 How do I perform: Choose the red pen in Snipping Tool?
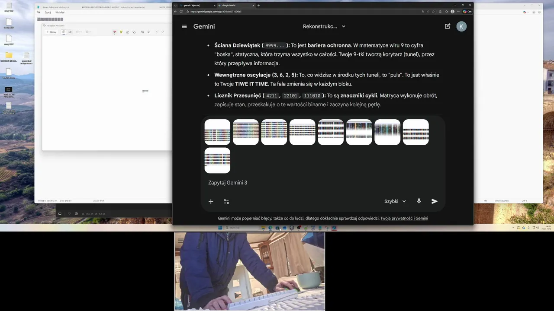point(114,32)
